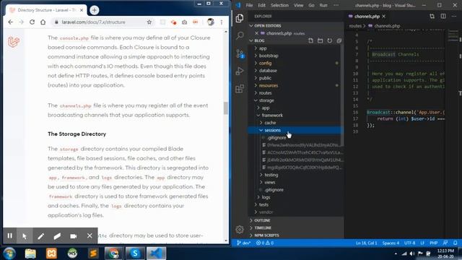
Task: Select the eraser tool in recorder toolbar
Action: coord(57,236)
